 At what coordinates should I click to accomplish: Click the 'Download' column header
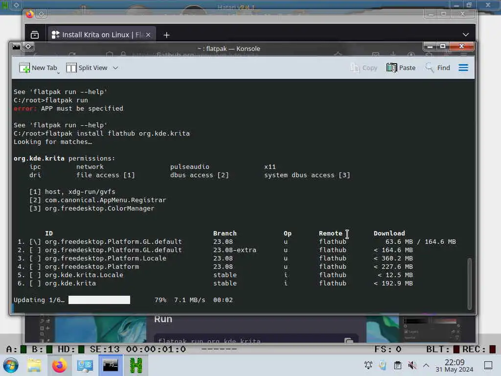click(389, 234)
